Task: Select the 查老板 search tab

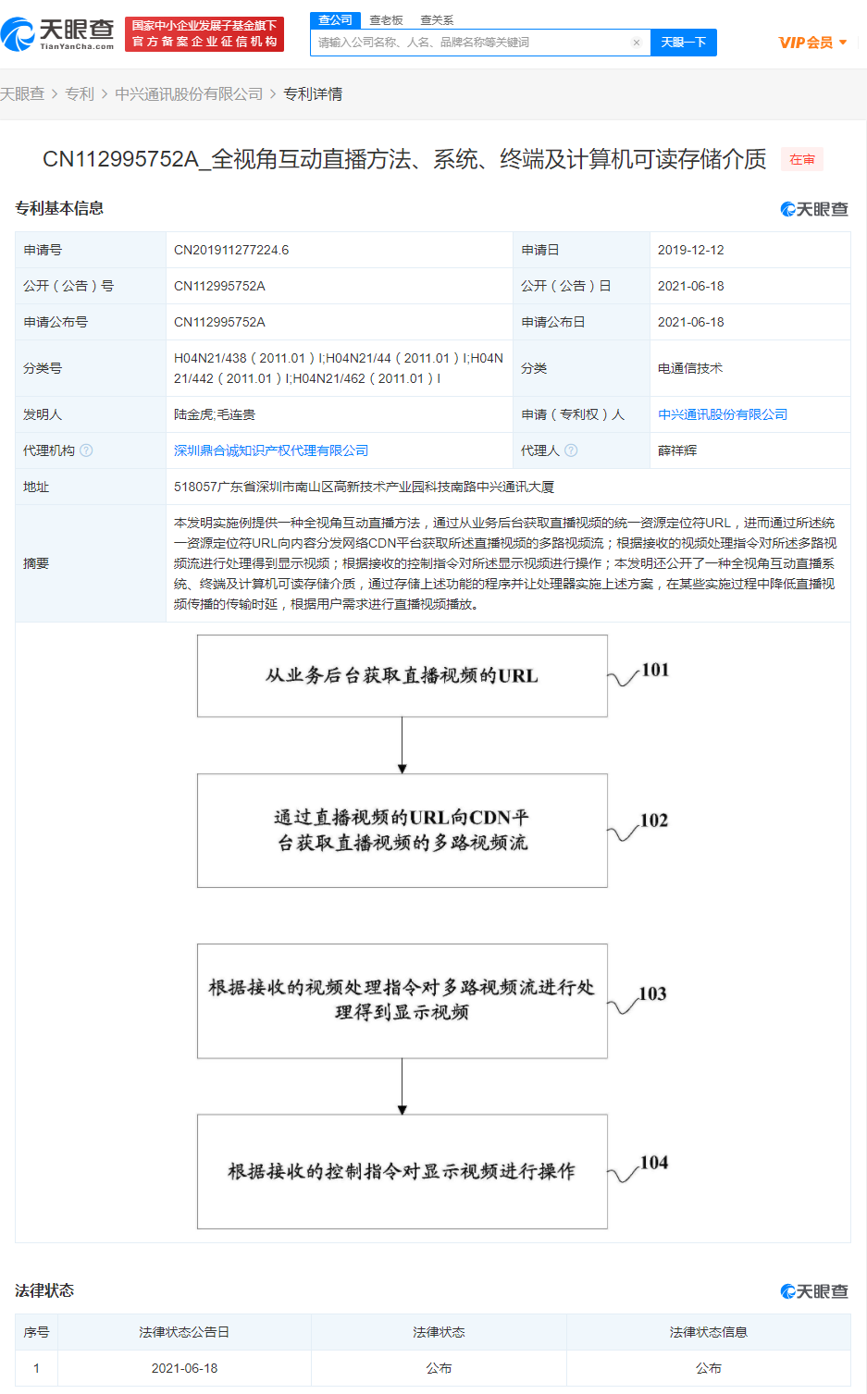Action: click(x=386, y=20)
